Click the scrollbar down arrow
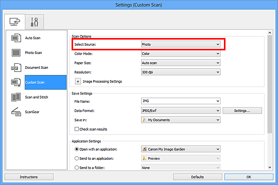Viewport: 278px width, 185px height. pyautogui.click(x=270, y=168)
